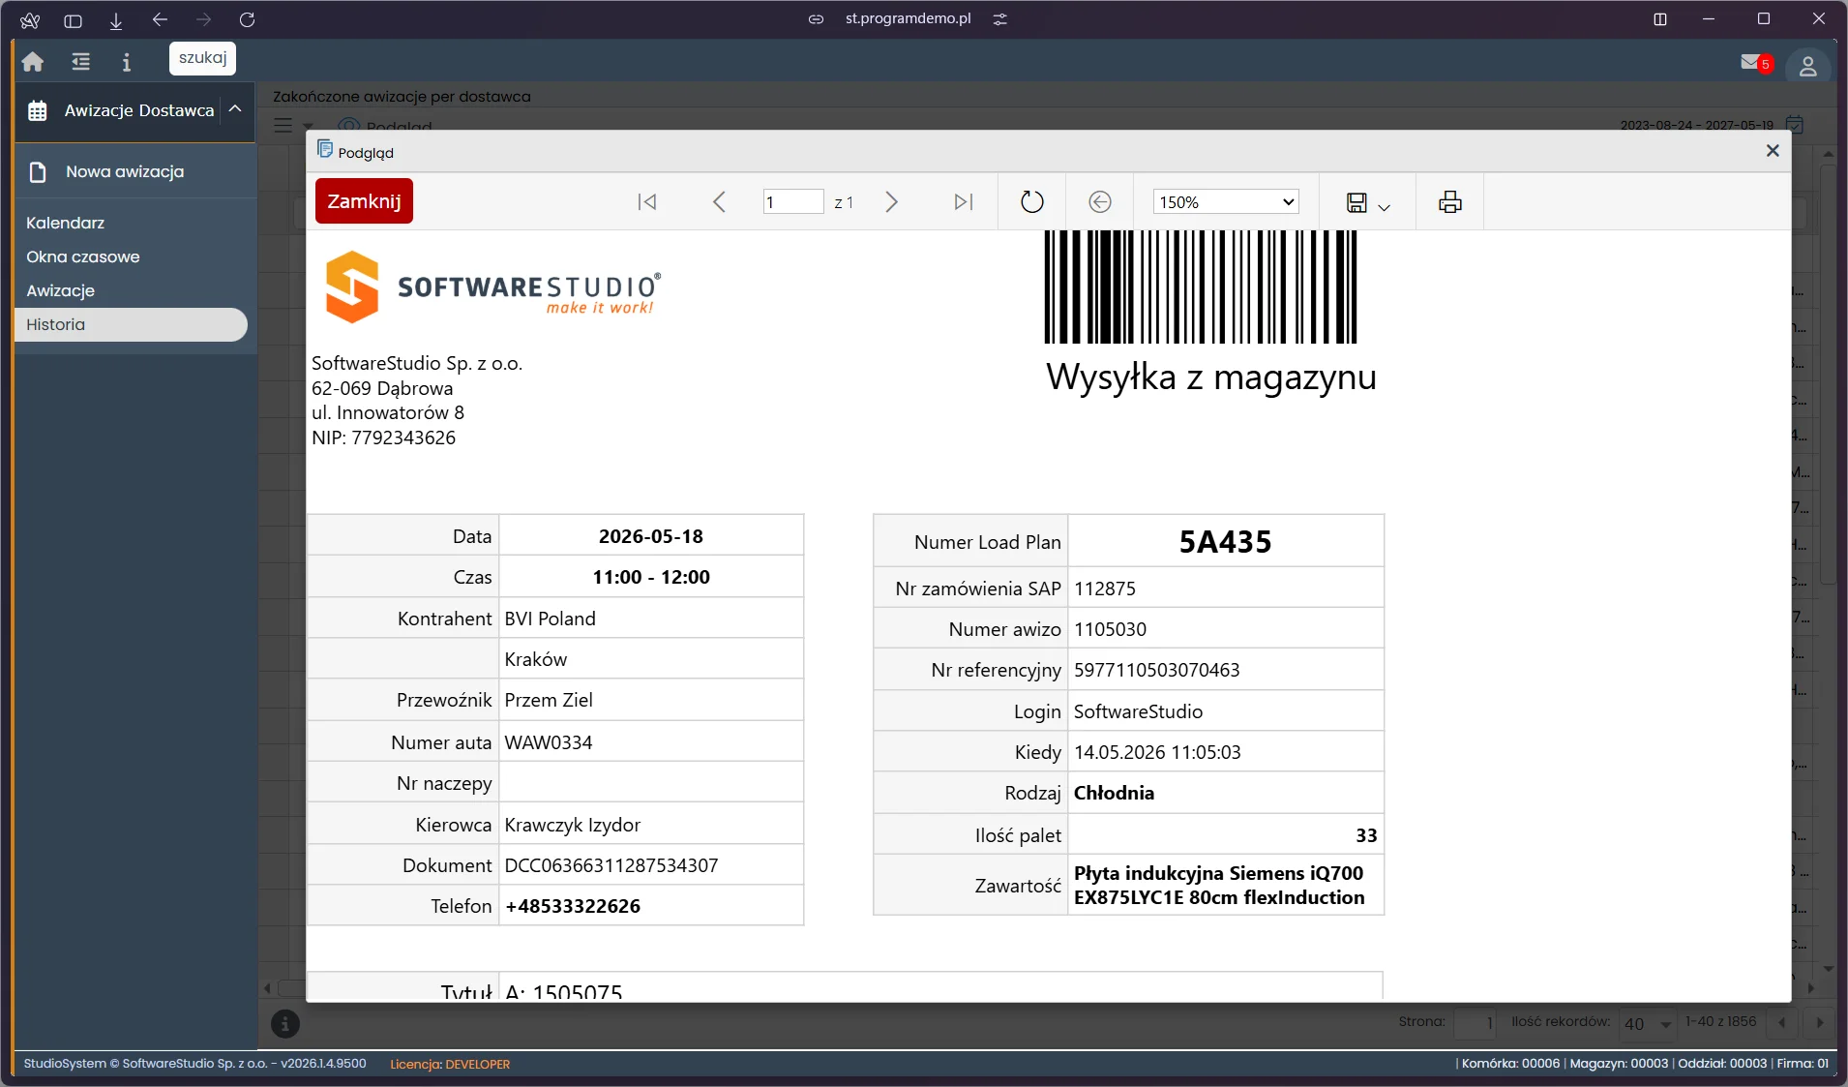Click the Awizacje Dostawca calendar icon
Image resolution: width=1848 pixels, height=1087 pixels.
(x=38, y=110)
